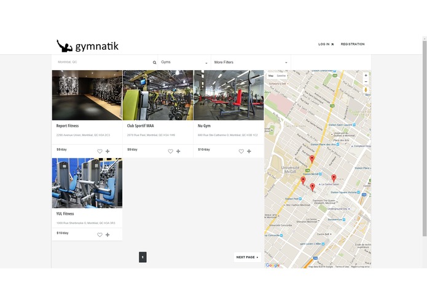
Task: Click the Google logo on the map
Action: [x=273, y=265]
